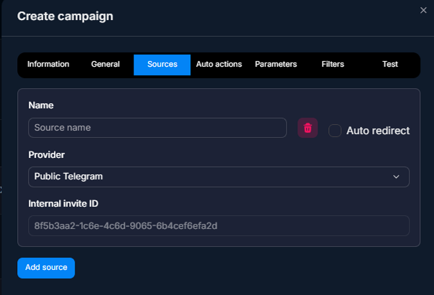Image resolution: width=434 pixels, height=295 pixels.
Task: Focus the Source name input field
Action: pyautogui.click(x=157, y=128)
